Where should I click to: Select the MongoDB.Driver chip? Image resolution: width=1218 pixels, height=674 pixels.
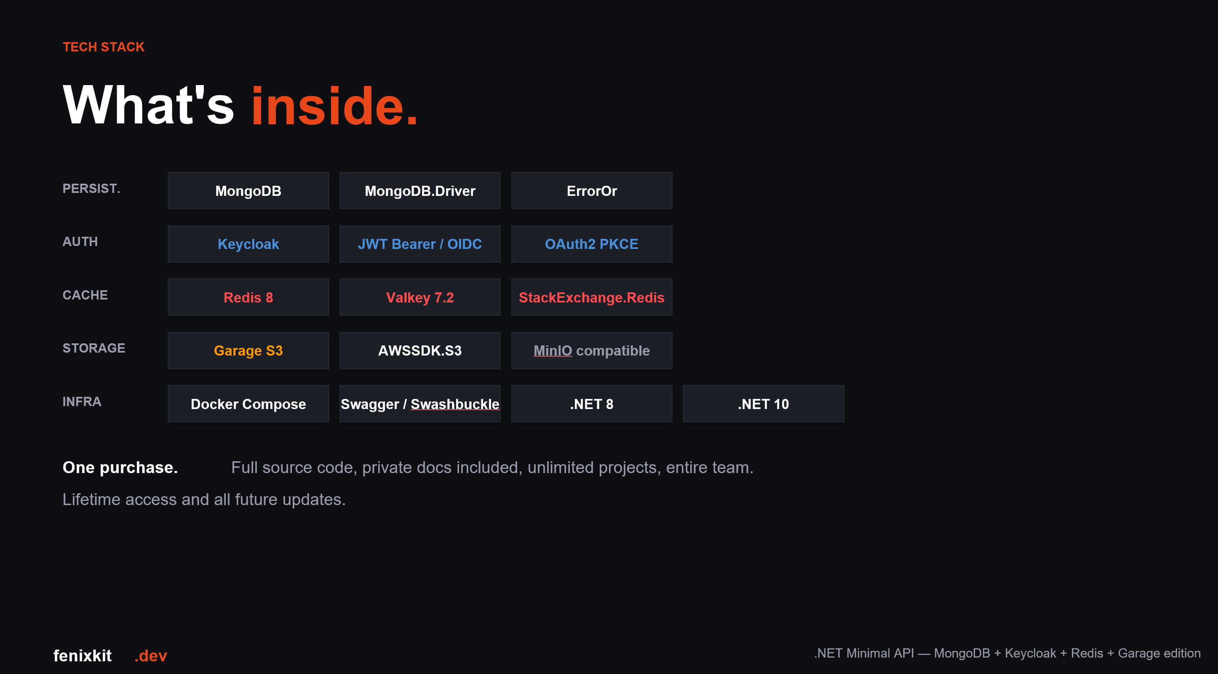pyautogui.click(x=420, y=190)
